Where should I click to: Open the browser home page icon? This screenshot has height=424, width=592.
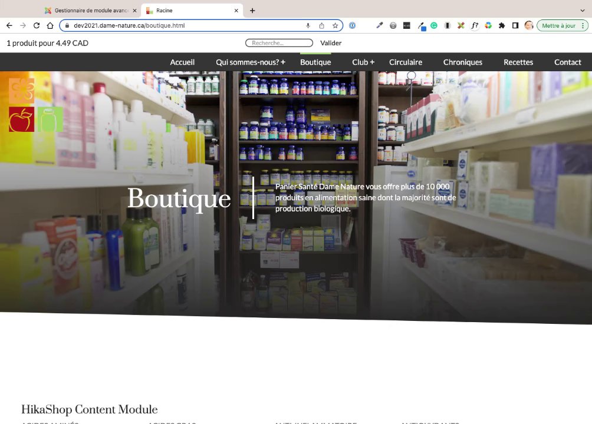point(50,26)
